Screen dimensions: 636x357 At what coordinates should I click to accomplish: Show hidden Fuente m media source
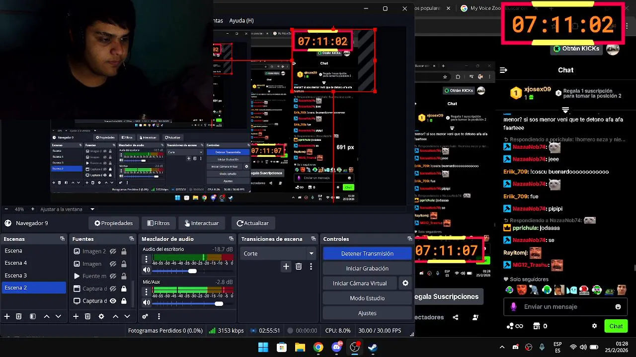(x=113, y=276)
